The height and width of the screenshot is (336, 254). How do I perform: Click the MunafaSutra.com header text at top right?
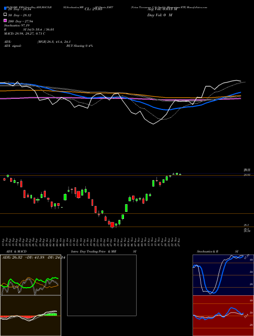[x=197, y=7]
